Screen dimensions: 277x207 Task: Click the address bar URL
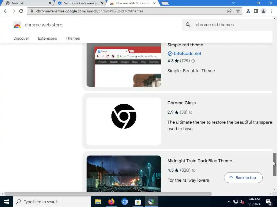[90, 11]
